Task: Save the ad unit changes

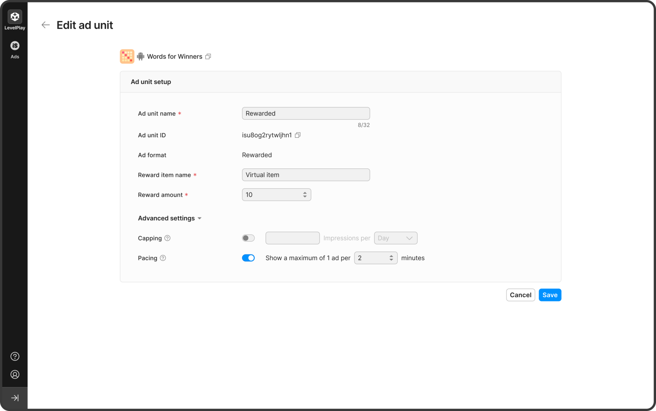Action: tap(550, 295)
